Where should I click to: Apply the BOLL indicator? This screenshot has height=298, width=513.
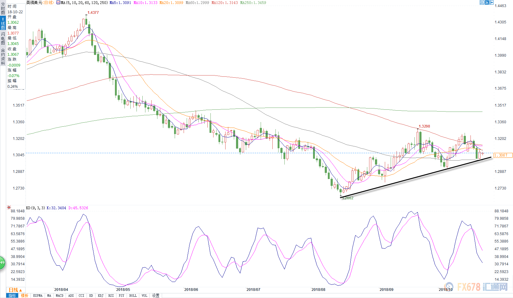pyautogui.click(x=133, y=296)
